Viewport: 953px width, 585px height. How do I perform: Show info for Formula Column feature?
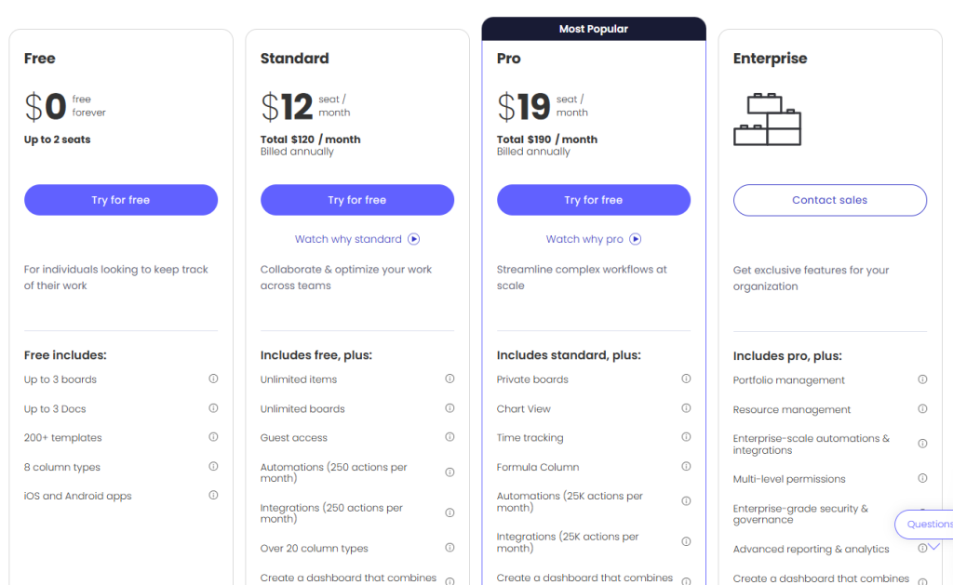pyautogui.click(x=686, y=466)
